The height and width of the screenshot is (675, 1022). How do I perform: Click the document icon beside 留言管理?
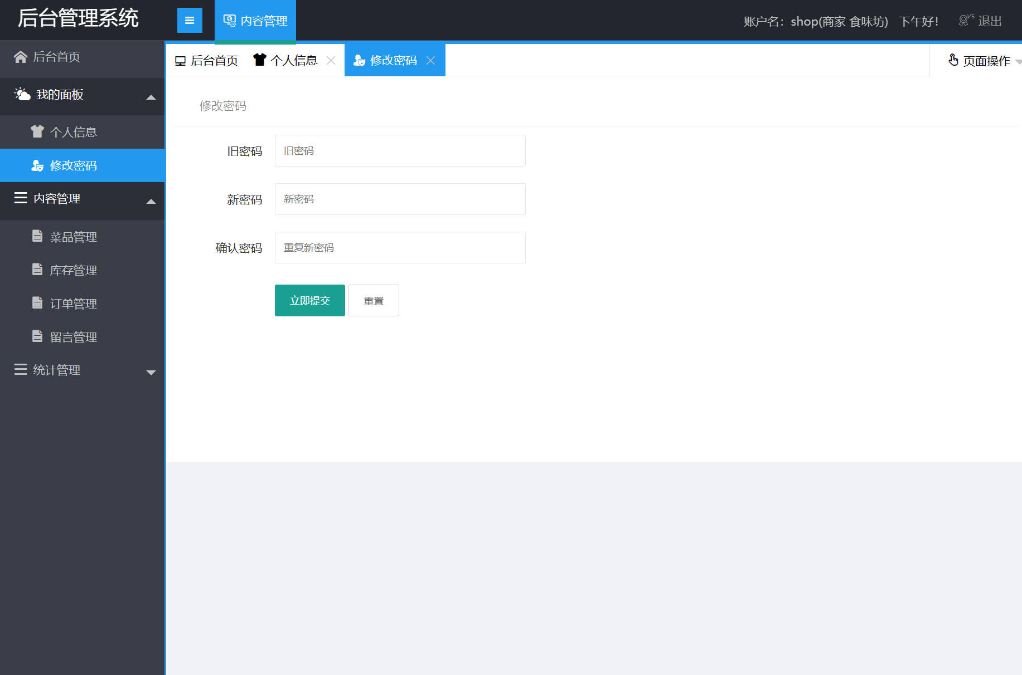tap(37, 336)
